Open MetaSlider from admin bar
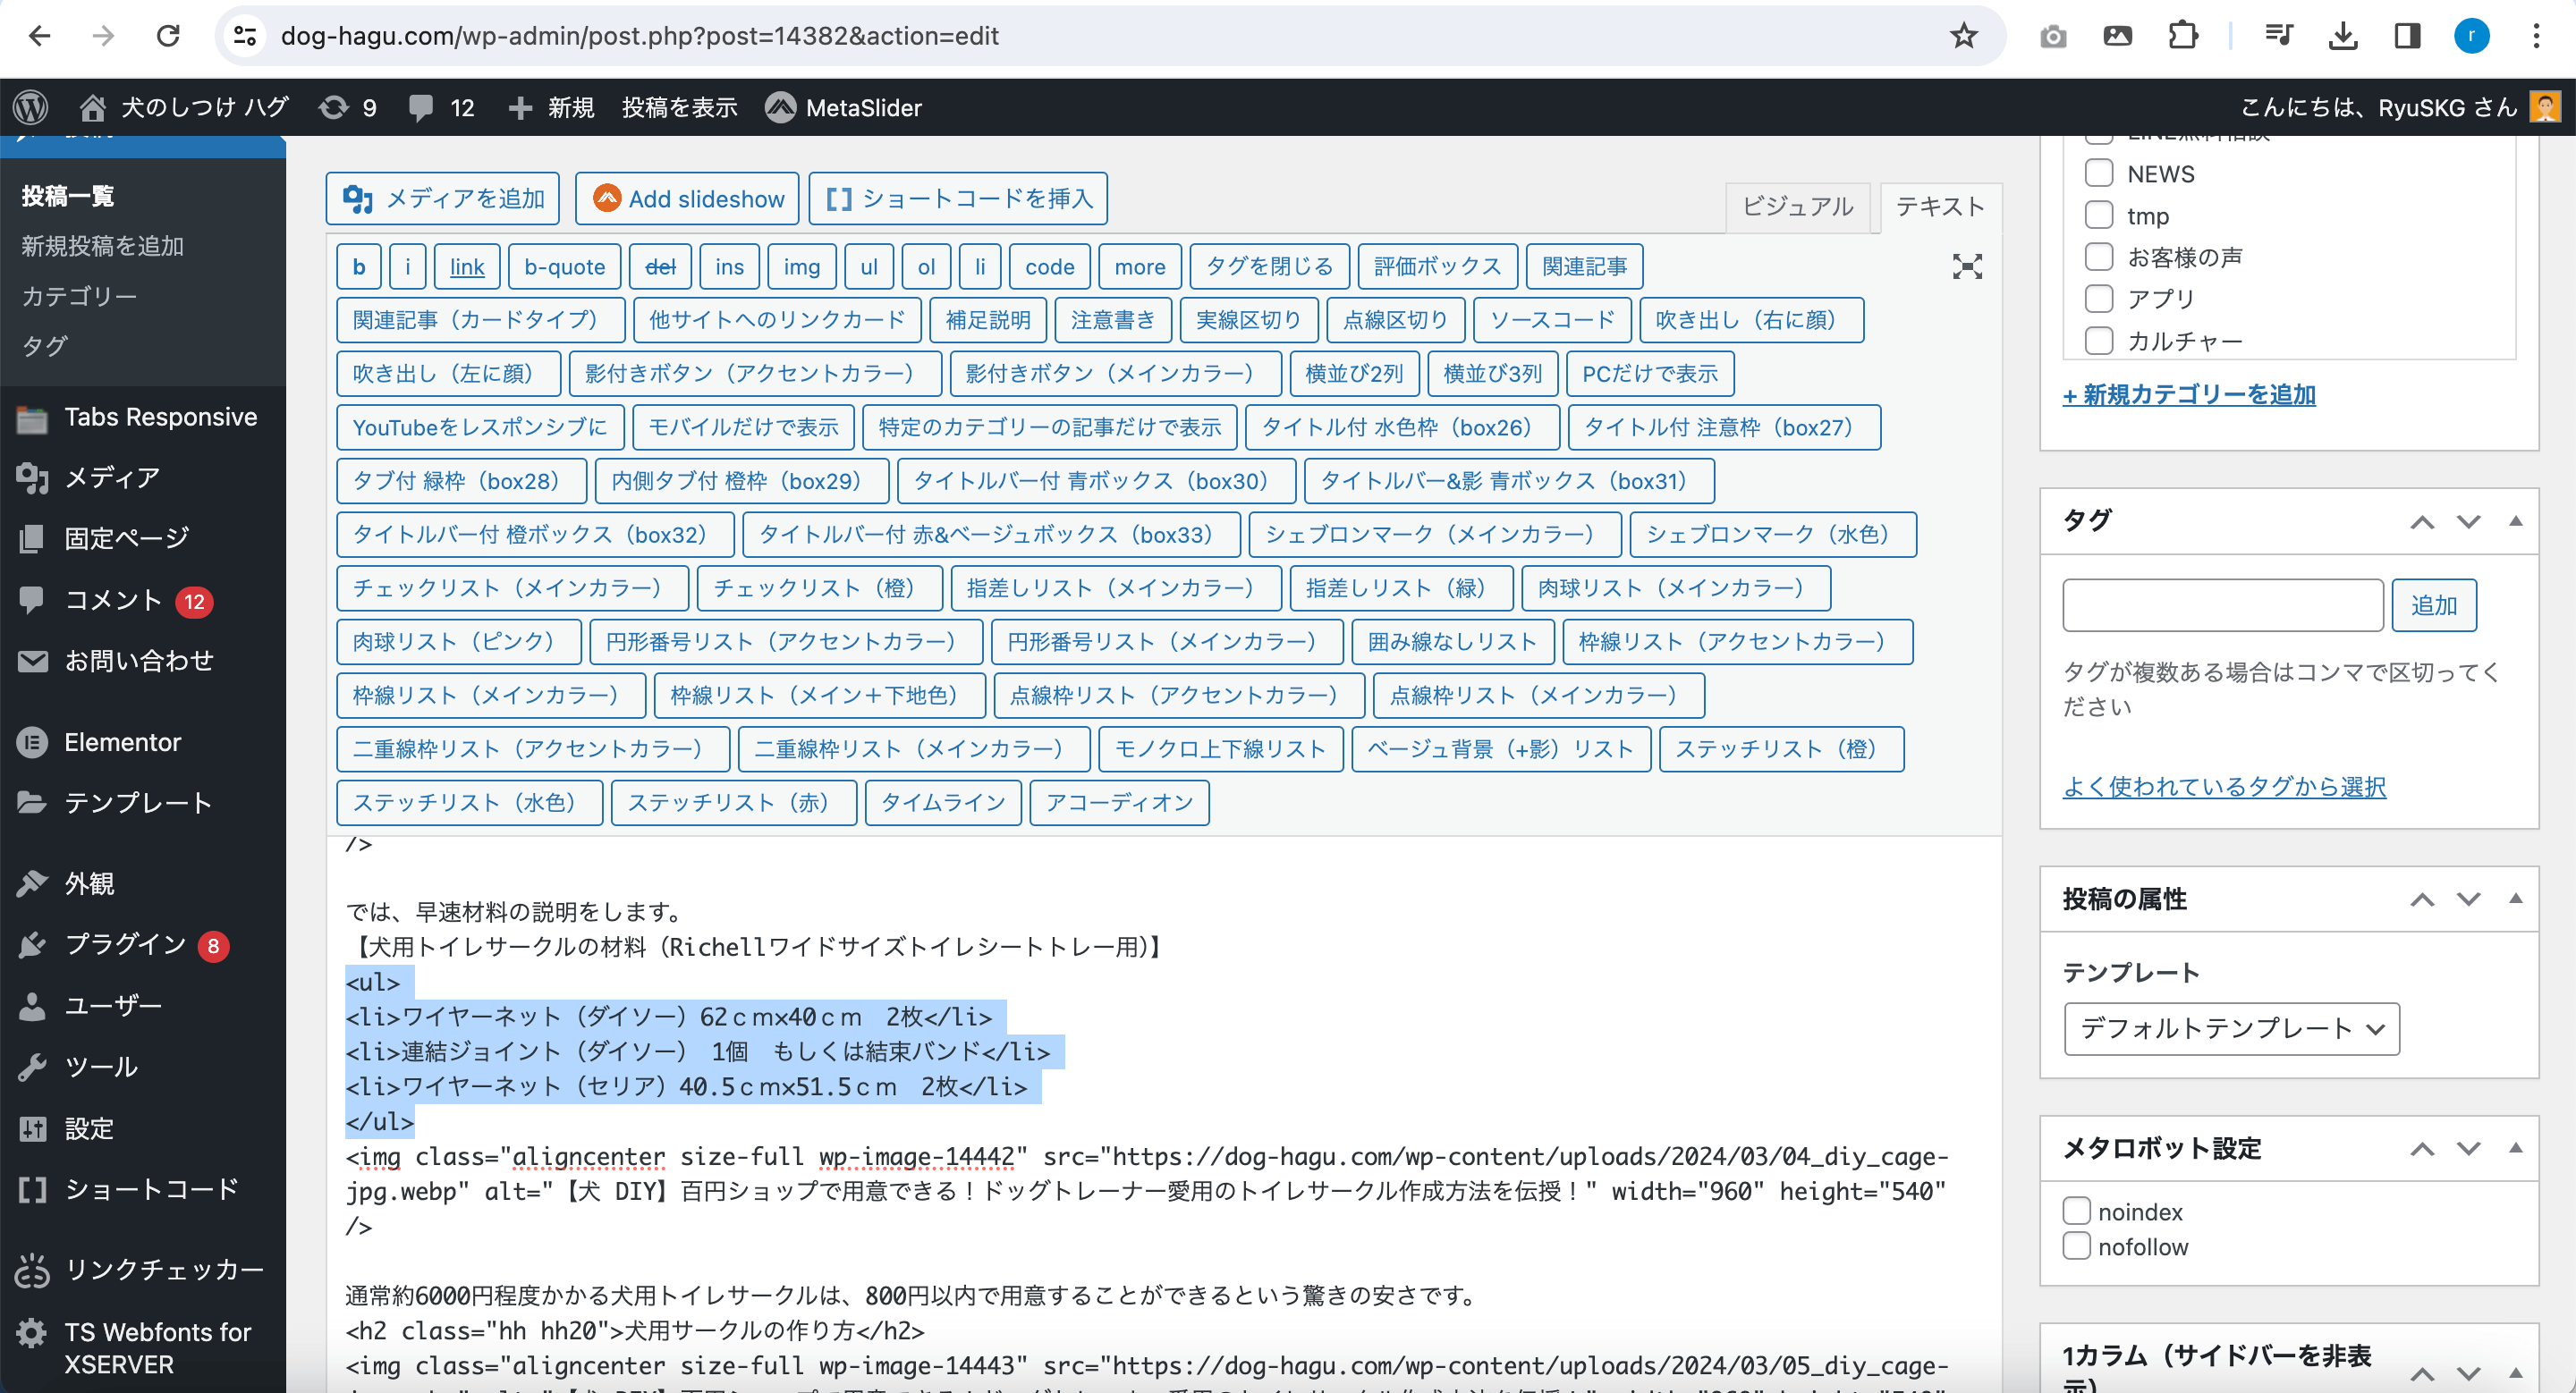Viewport: 2576px width, 1393px height. [843, 107]
